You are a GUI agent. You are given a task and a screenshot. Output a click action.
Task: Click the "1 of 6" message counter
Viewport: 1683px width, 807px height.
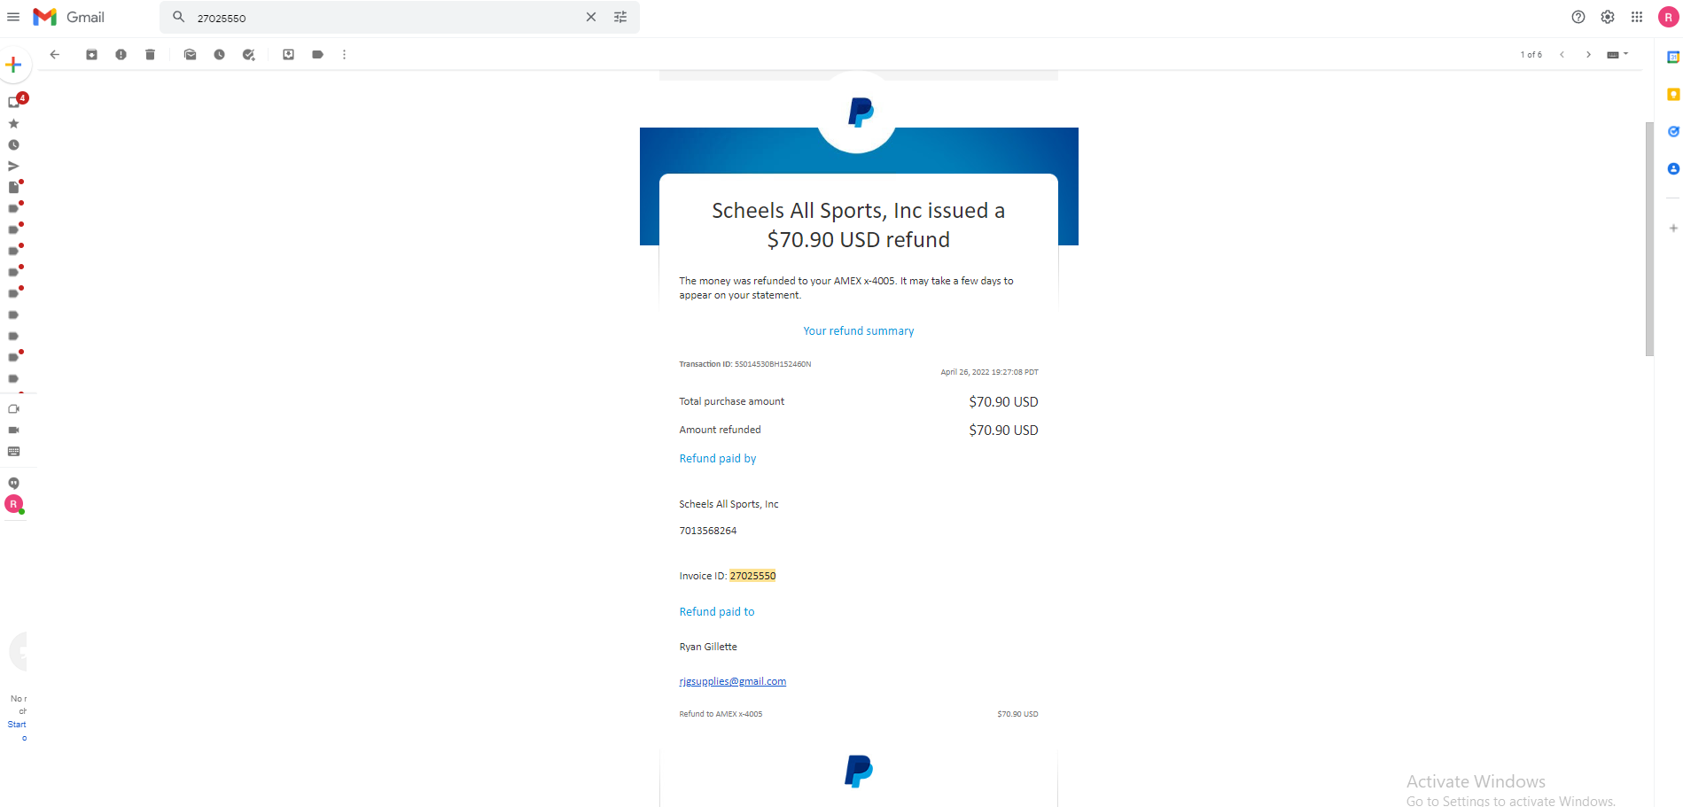[1531, 55]
